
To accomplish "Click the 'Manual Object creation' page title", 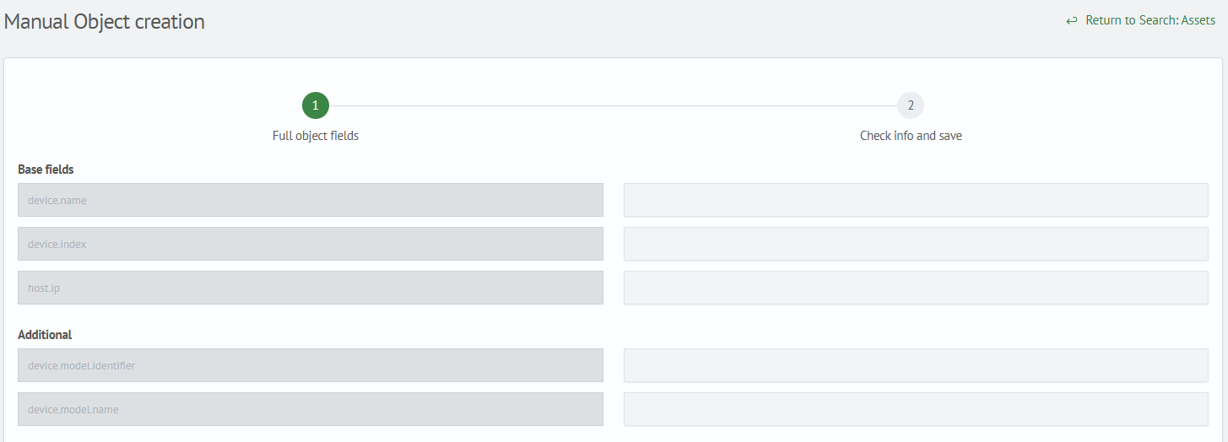I will click(x=105, y=22).
